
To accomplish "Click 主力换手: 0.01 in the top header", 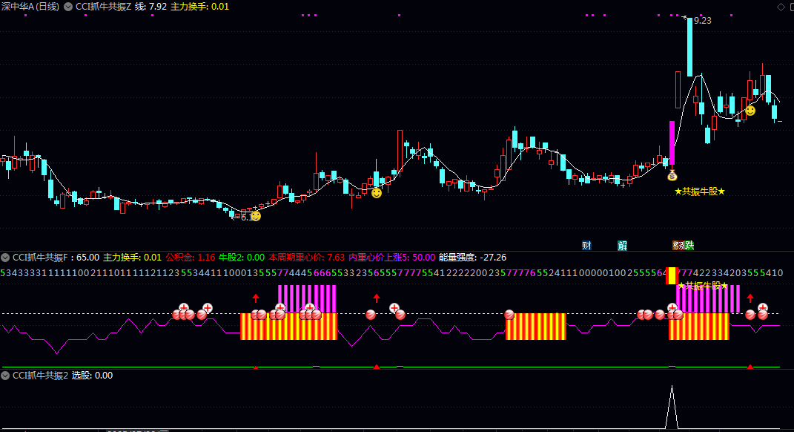I will pyautogui.click(x=199, y=7).
